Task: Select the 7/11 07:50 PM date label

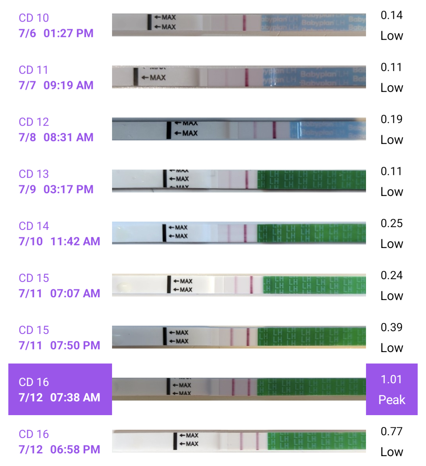Action: [x=59, y=345]
